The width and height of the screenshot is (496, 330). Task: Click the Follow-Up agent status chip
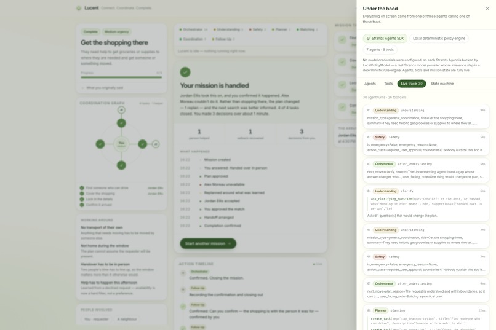[x=223, y=39]
